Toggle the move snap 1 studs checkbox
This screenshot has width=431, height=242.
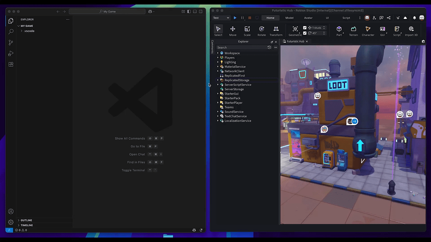click(305, 27)
